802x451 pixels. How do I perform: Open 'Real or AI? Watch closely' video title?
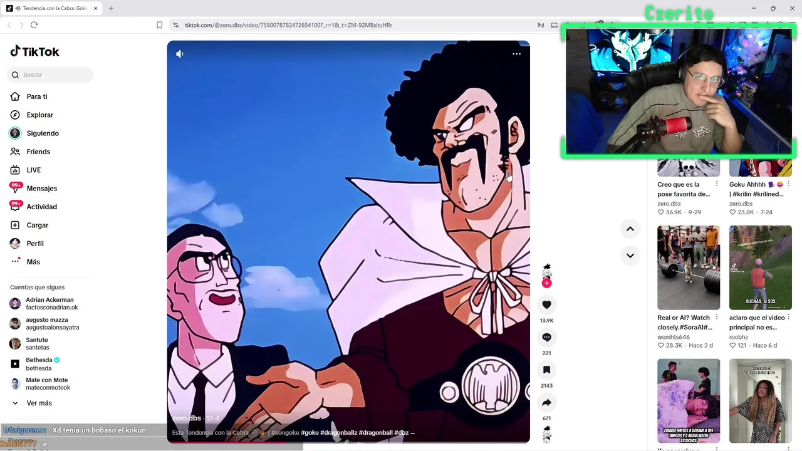[x=684, y=323]
